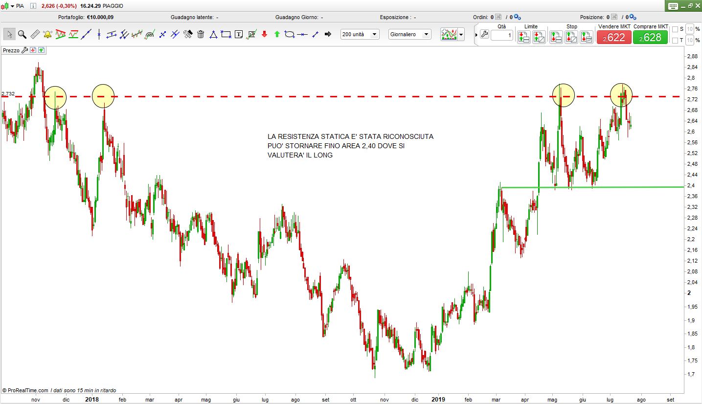The image size is (702, 404).
Task: Open the 200 unità dropdown
Action: tap(360, 34)
